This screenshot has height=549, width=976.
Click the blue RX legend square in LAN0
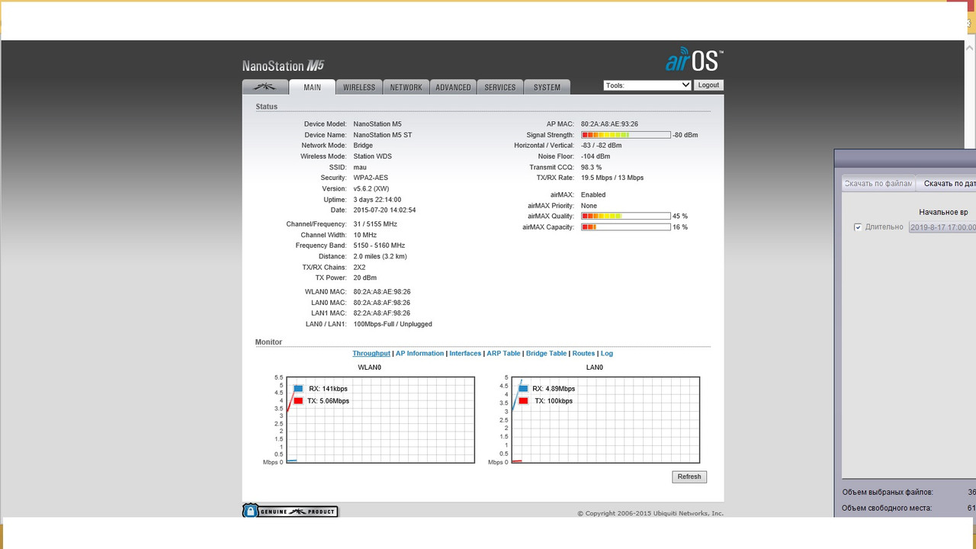pos(523,389)
